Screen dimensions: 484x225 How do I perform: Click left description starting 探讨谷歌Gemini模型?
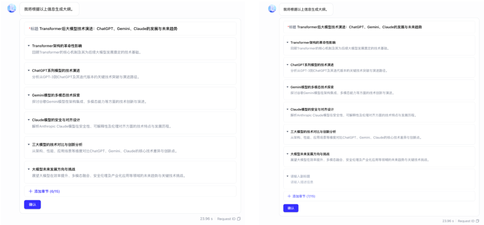click(90, 102)
